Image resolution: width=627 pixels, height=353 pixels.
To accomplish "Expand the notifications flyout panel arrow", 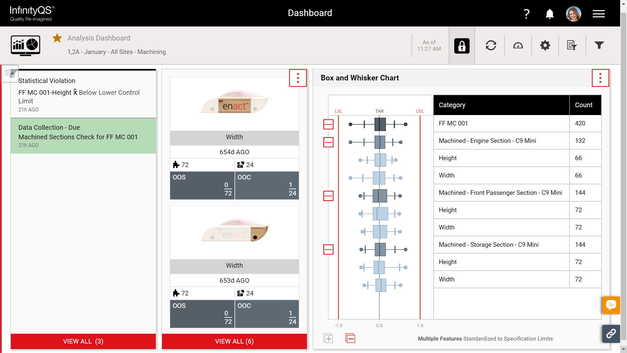I will [x=10, y=74].
